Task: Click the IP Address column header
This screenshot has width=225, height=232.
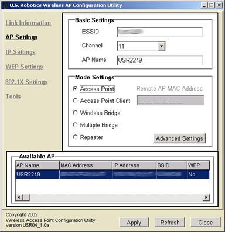Action: (134, 165)
